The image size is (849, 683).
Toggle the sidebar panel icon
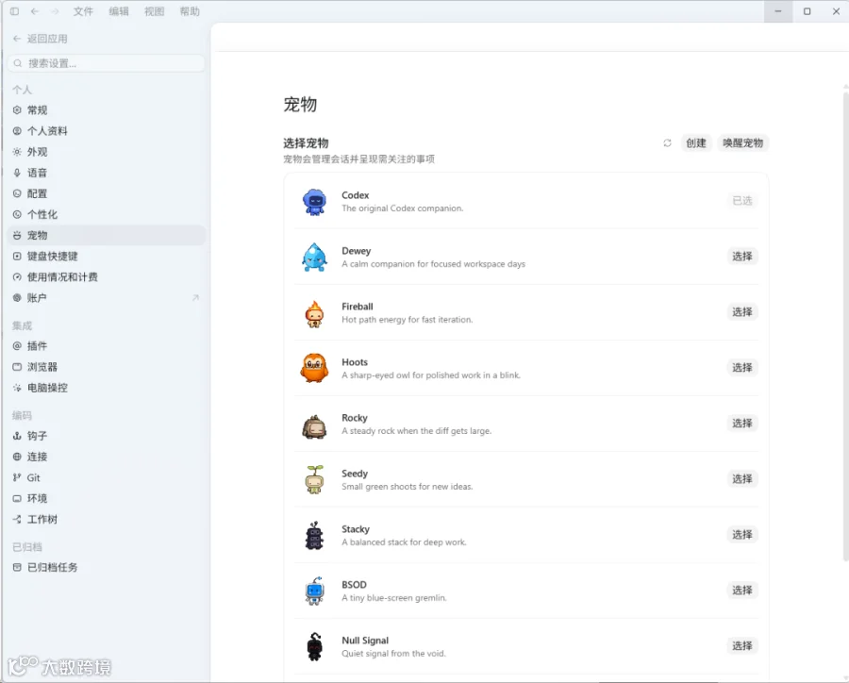[14, 11]
